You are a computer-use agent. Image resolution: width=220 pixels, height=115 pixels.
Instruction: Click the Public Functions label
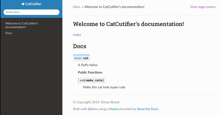pyautogui.click(x=90, y=72)
